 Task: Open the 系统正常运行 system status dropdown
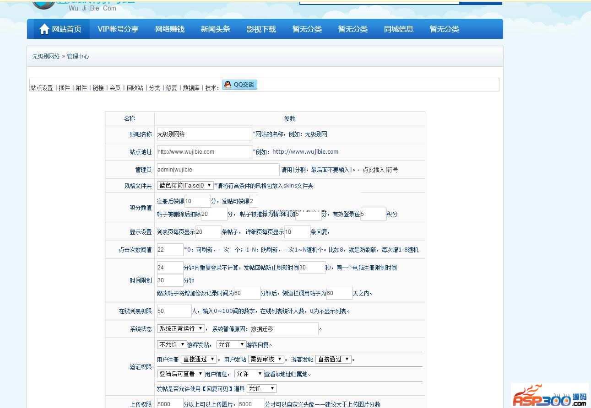coord(181,329)
